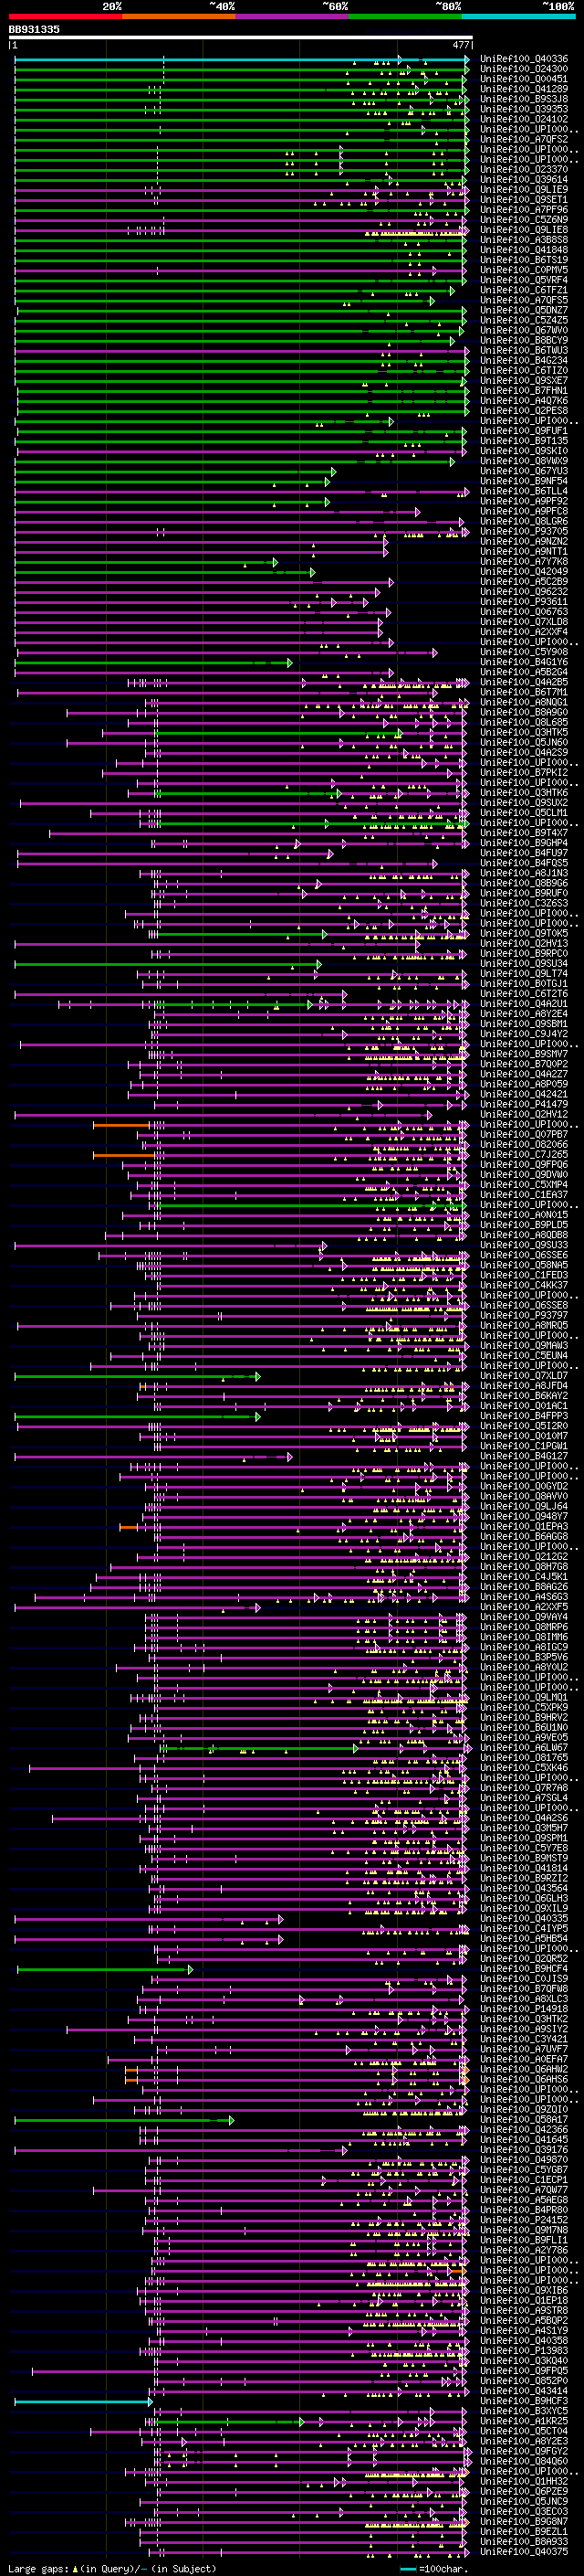Open hit UniRef100_A7QFS5
The image size is (584, 2576).
(524, 300)
